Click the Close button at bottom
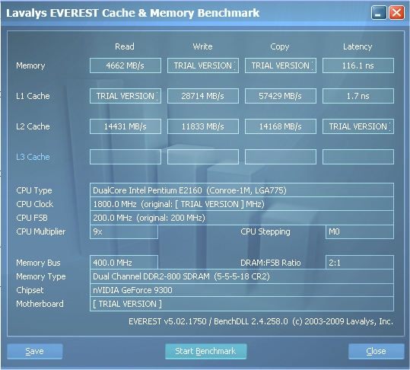410x370 pixels. (x=376, y=351)
